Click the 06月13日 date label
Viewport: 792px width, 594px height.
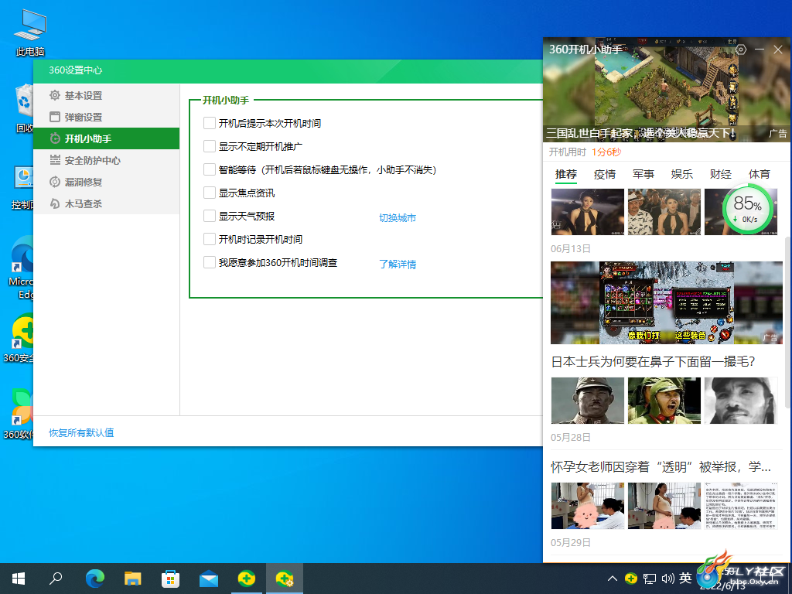tap(570, 248)
